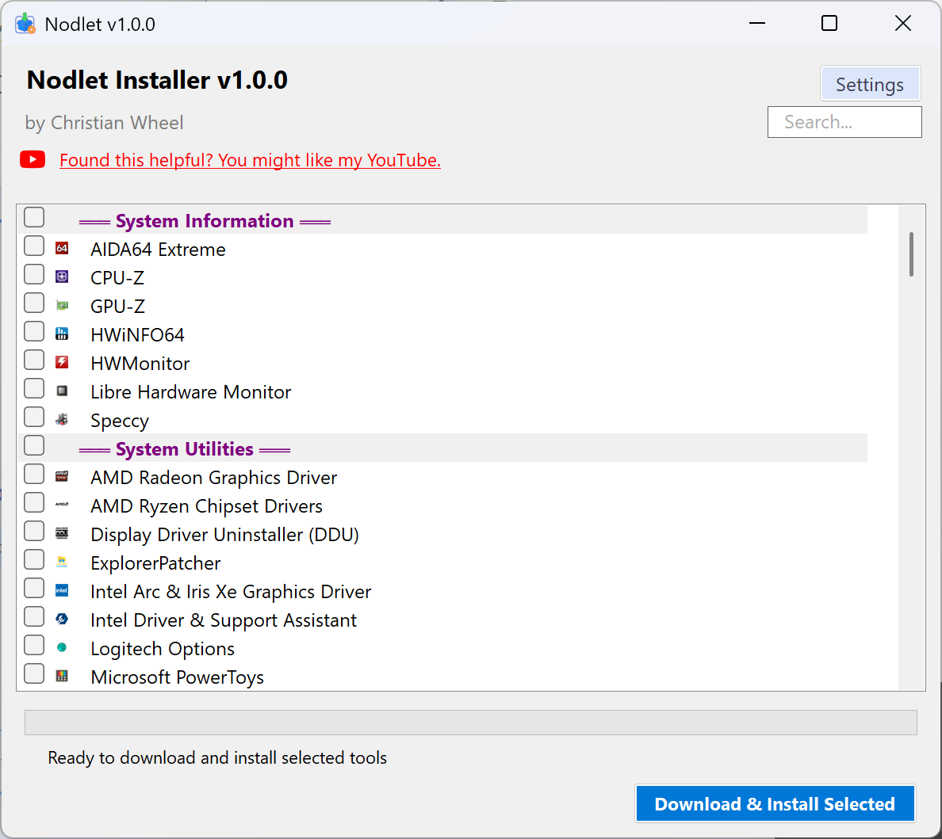Click the AIDA64 Extreme red icon
Image resolution: width=942 pixels, height=839 pixels.
tap(62, 249)
